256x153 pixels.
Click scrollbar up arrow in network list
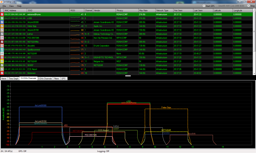click(x=254, y=10)
